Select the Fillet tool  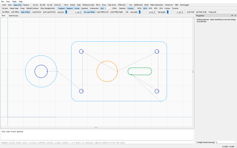coord(176,5)
